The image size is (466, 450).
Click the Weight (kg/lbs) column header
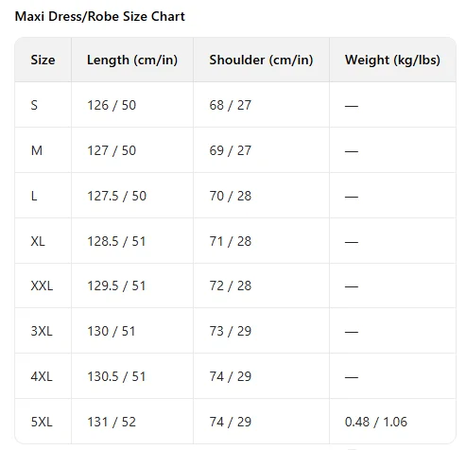click(392, 60)
